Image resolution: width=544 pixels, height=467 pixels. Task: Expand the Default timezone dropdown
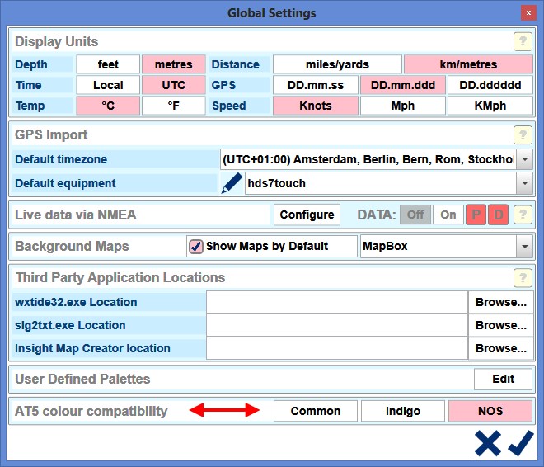[x=524, y=159]
